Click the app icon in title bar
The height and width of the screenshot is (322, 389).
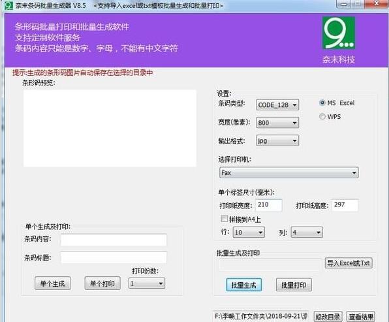8,5
